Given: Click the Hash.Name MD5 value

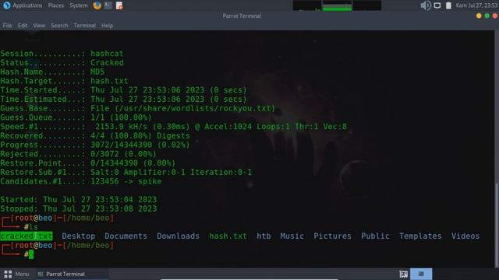Looking at the screenshot, I should 97,72.
